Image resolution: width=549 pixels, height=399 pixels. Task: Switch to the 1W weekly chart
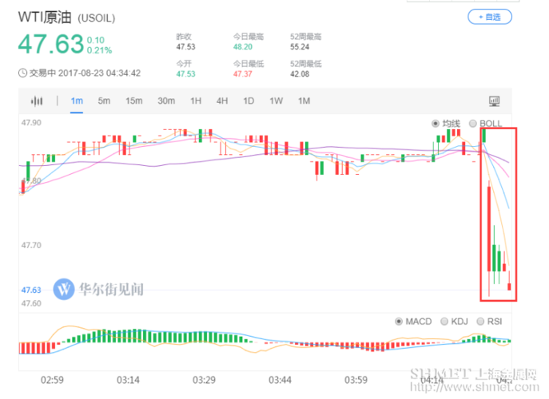tap(276, 101)
